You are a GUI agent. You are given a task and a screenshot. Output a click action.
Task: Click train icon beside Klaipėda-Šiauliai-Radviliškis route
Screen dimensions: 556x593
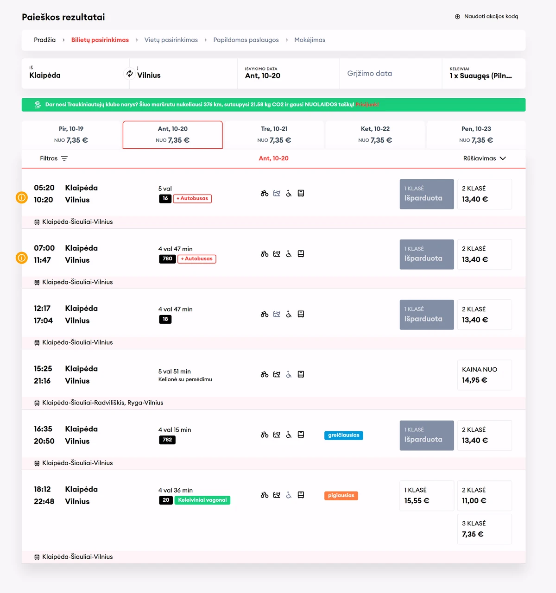pyautogui.click(x=37, y=403)
